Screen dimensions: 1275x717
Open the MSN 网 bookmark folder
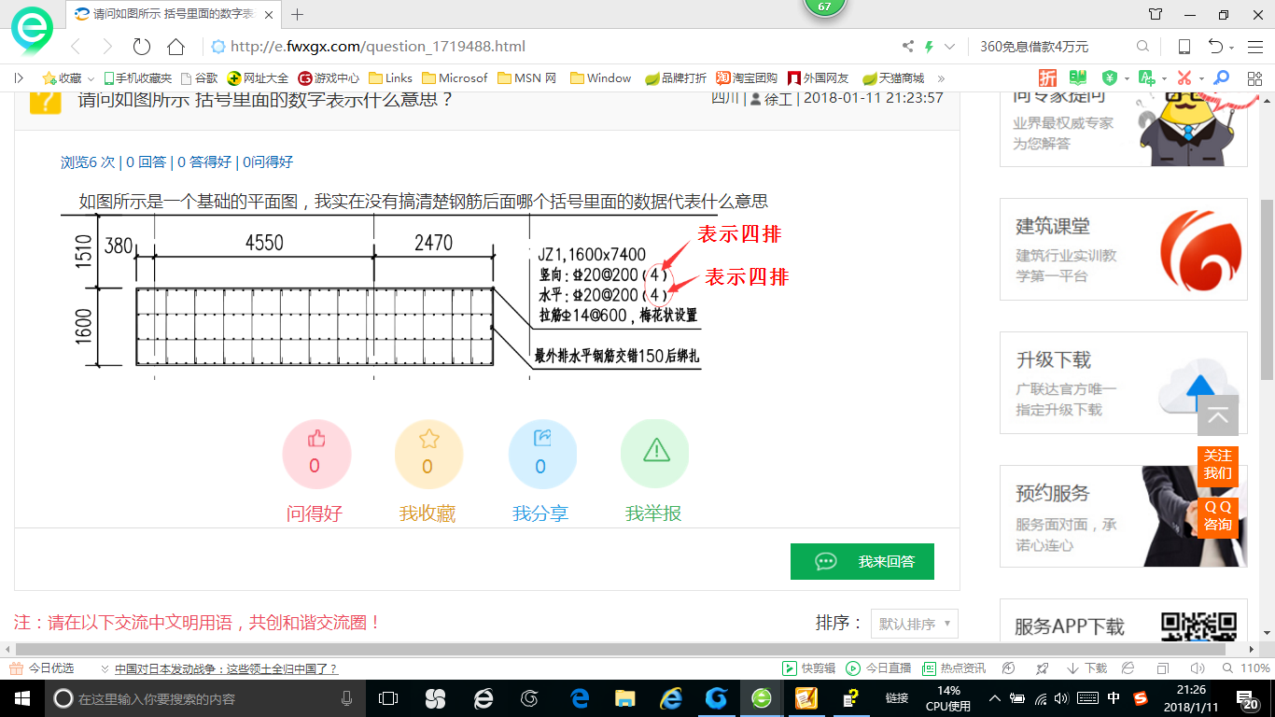tap(527, 78)
